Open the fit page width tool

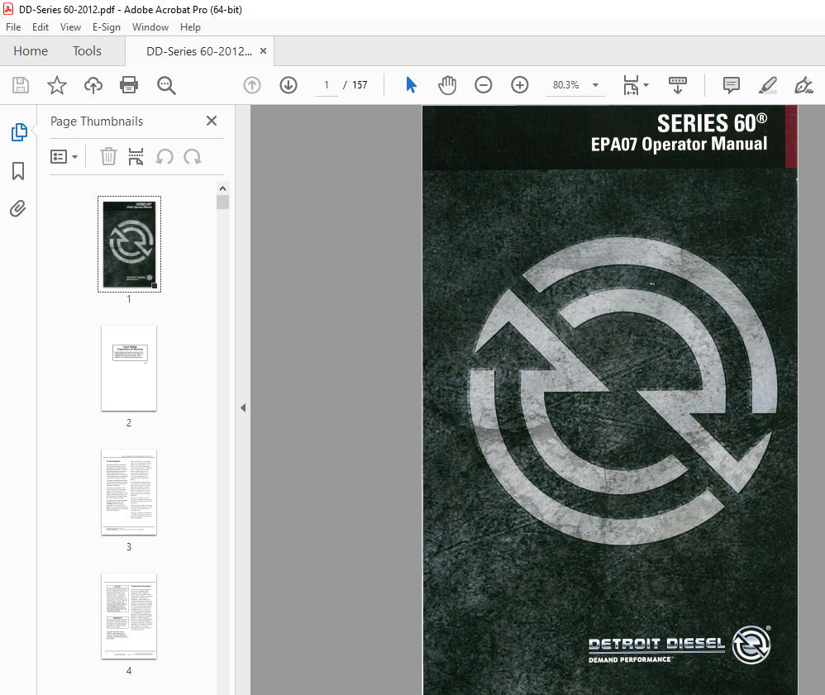point(631,85)
